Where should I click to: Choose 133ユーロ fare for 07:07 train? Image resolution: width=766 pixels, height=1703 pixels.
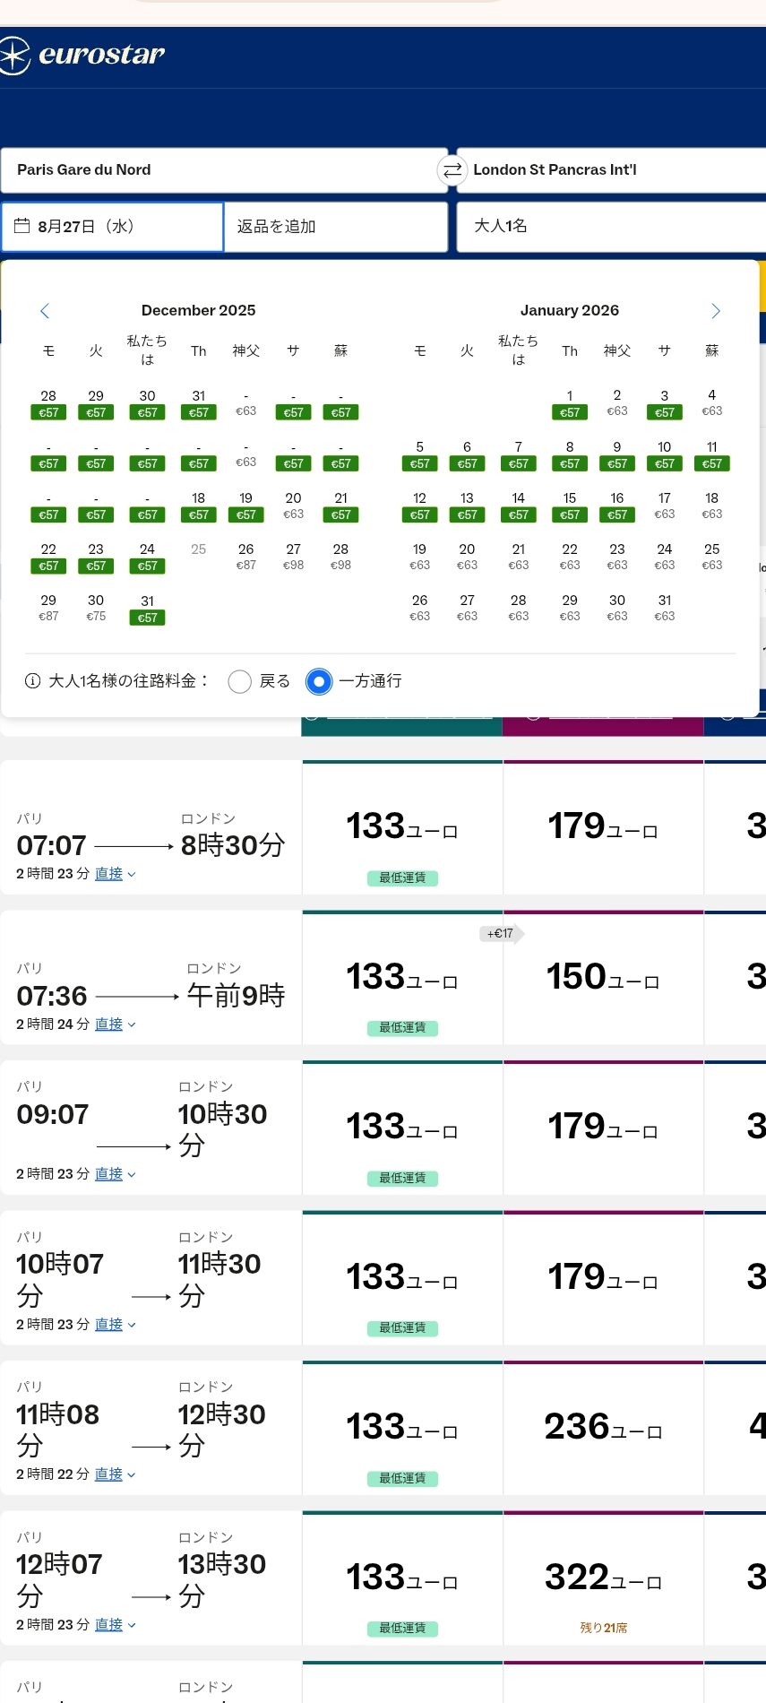click(402, 827)
